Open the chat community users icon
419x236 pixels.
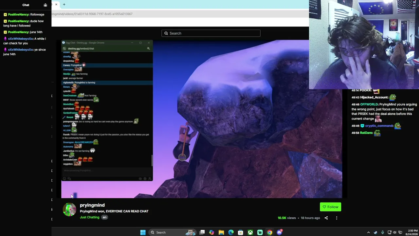tap(45, 5)
